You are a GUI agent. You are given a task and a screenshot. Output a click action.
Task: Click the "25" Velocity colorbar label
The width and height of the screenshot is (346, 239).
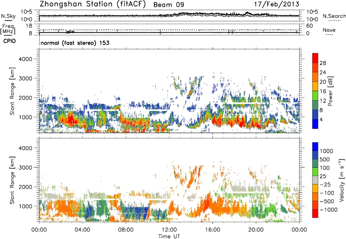pyautogui.click(x=323, y=176)
